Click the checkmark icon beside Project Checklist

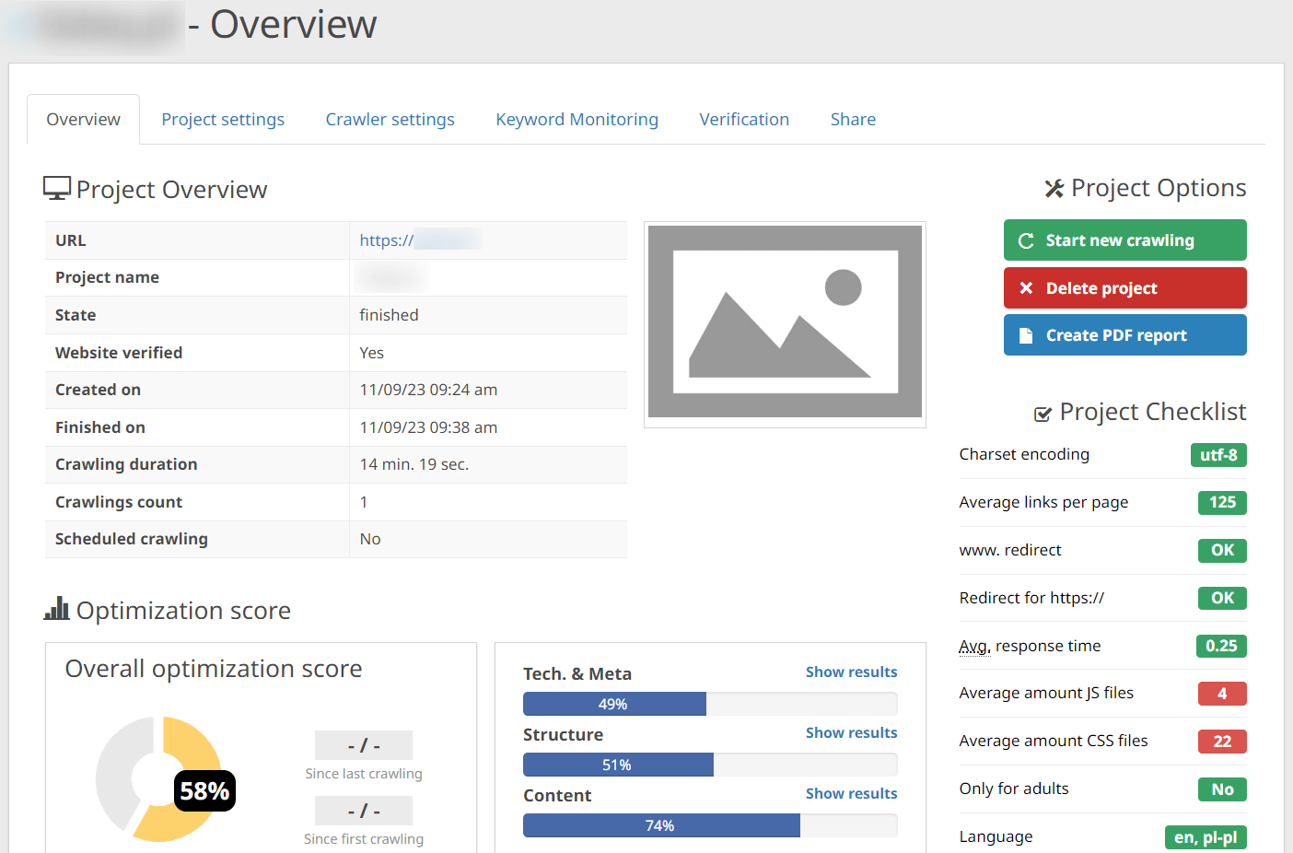pyautogui.click(x=1043, y=414)
